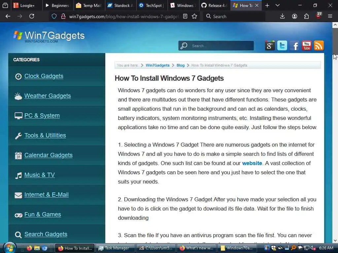
Task: View site security lock information
Action: point(63,16)
